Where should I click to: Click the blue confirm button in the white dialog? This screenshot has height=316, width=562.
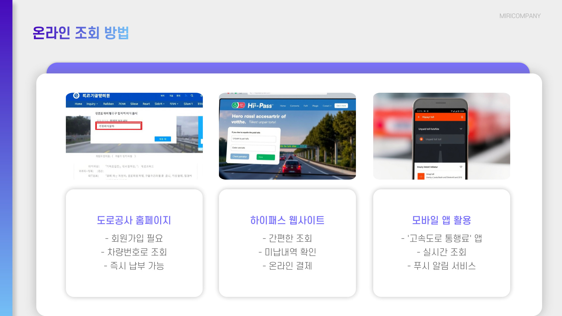pos(162,139)
